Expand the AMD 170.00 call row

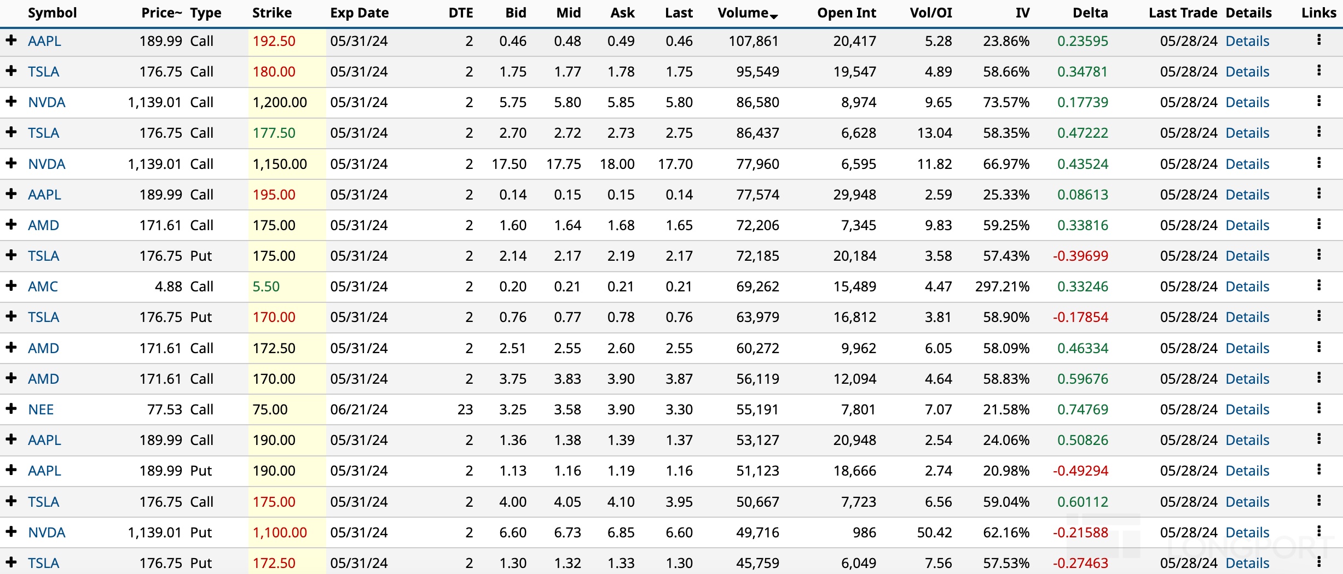pyautogui.click(x=11, y=378)
